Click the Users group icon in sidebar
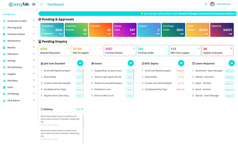238x145 pixels. click(x=4, y=87)
